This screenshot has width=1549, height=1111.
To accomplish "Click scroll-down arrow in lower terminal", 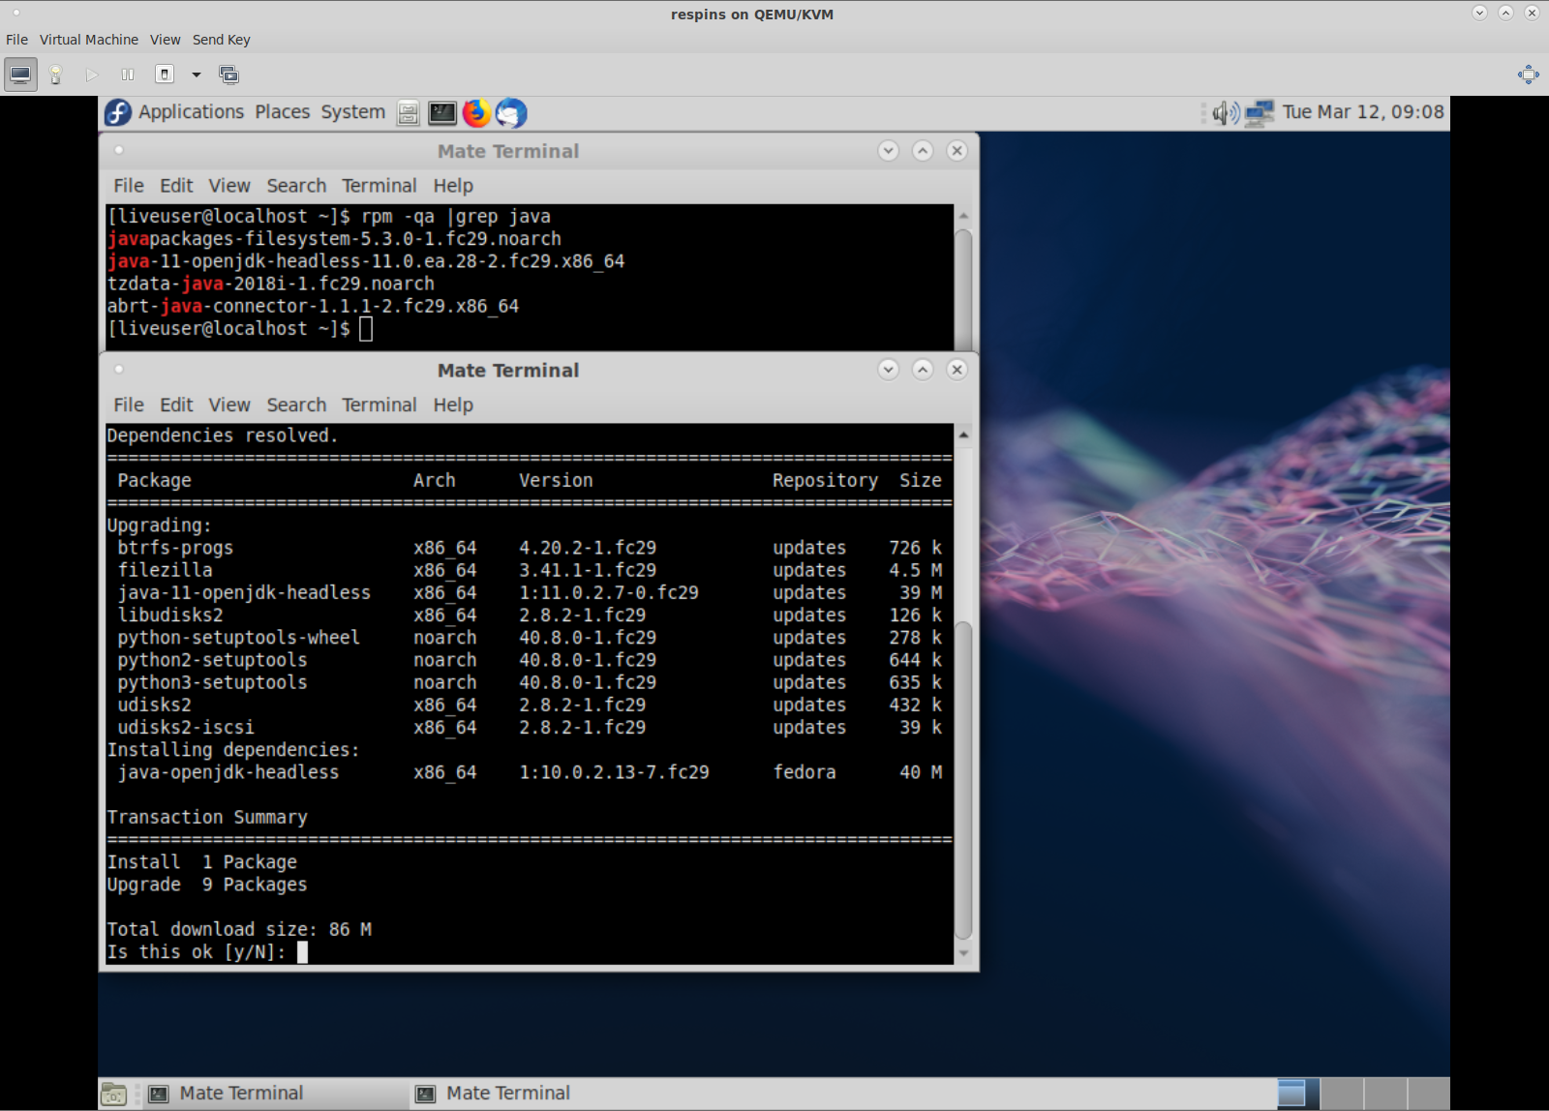I will (x=963, y=953).
